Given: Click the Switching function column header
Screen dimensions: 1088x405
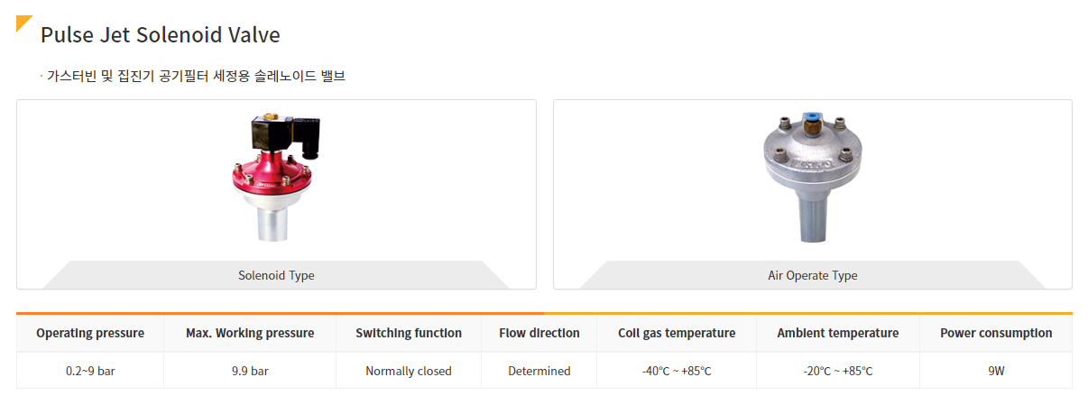Looking at the screenshot, I should pos(409,333).
